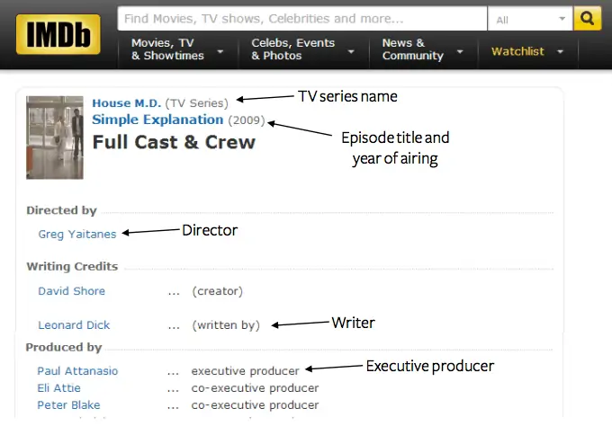Click the Full Cast & Crew heading
Screen dimensions: 612x426
[x=174, y=142]
